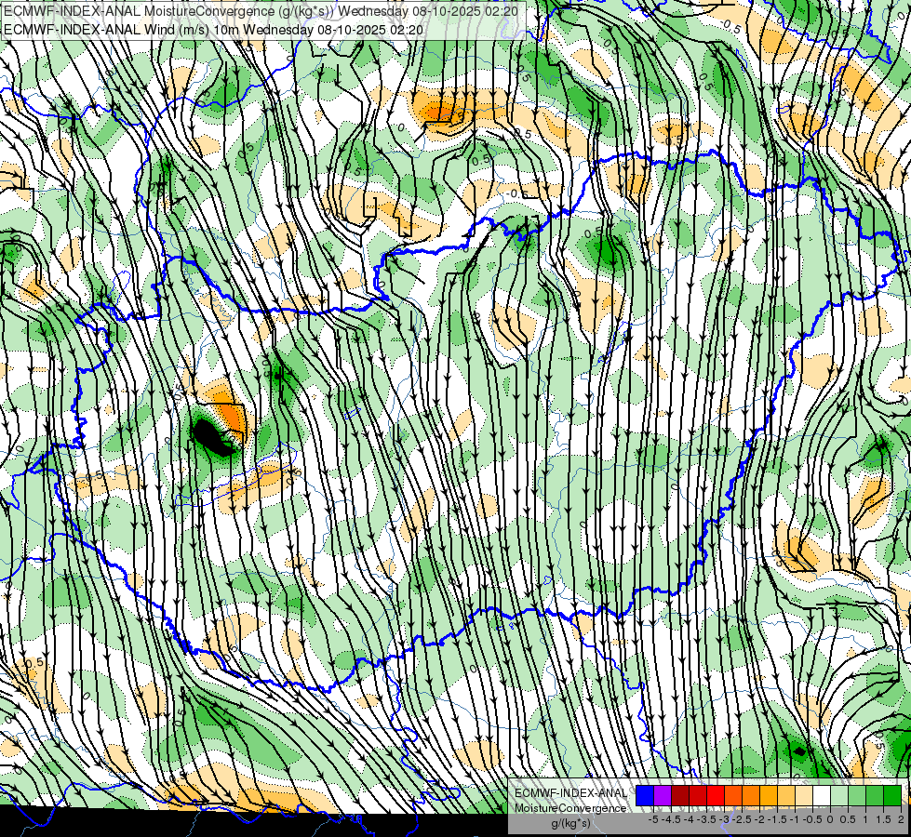911x837 pixels.
Task: Click the g/(kg*s) unit label in legend
Action: pos(571,824)
